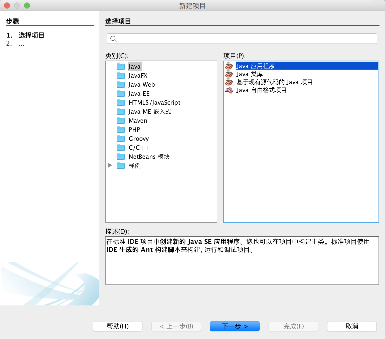Click the Java category folder icon
Image resolution: width=385 pixels, height=339 pixels.
[121, 66]
